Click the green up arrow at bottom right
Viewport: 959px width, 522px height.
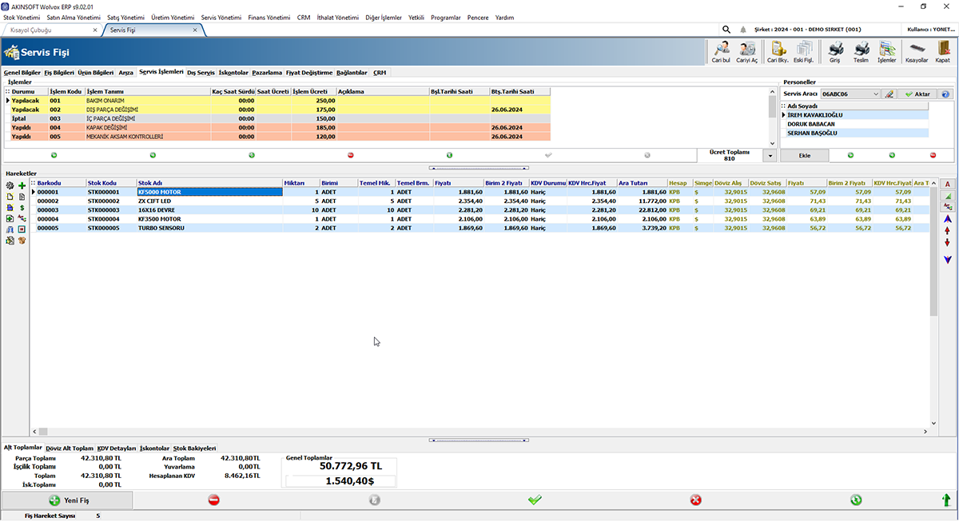click(x=946, y=500)
